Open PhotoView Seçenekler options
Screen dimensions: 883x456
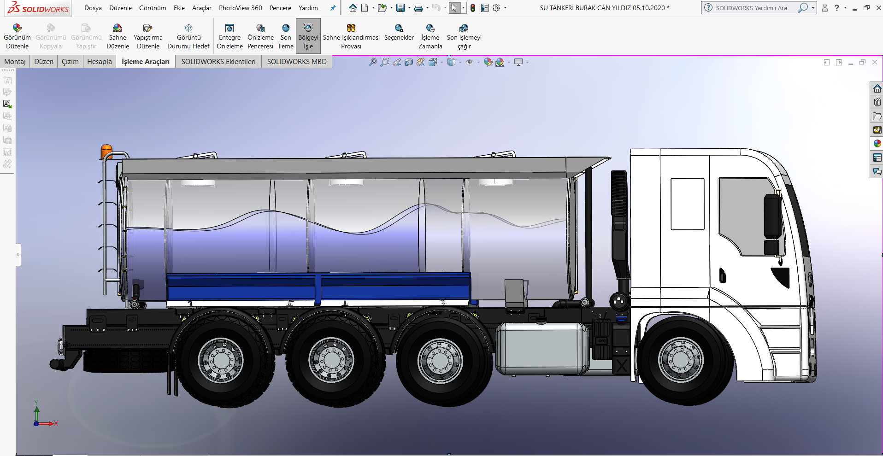click(399, 32)
